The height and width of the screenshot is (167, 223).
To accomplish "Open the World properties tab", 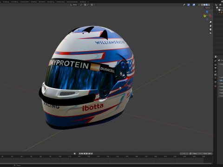I will click(216, 78).
